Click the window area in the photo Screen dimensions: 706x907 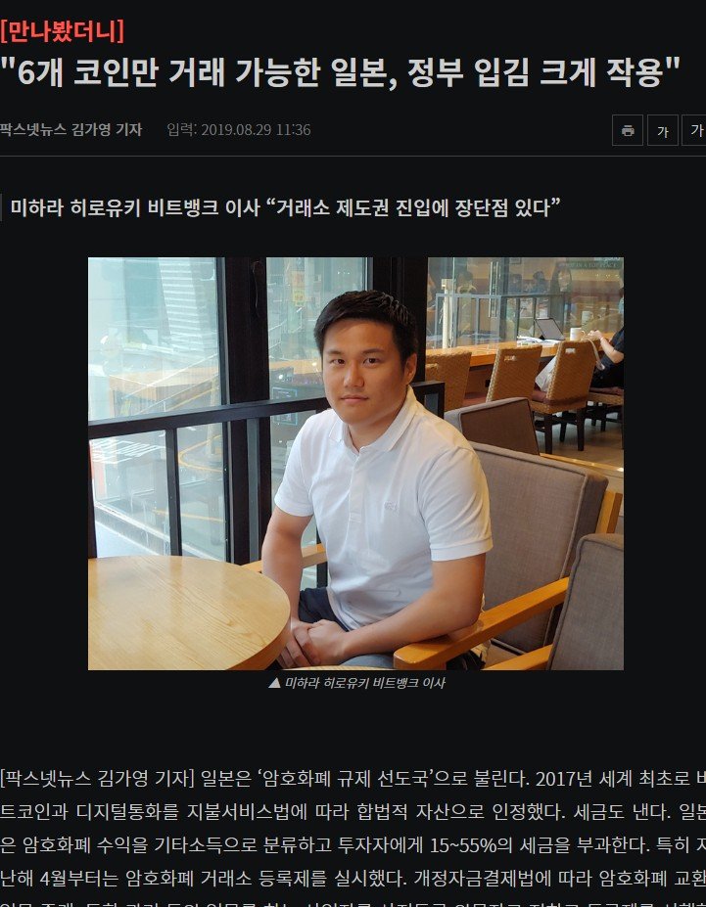[155, 405]
